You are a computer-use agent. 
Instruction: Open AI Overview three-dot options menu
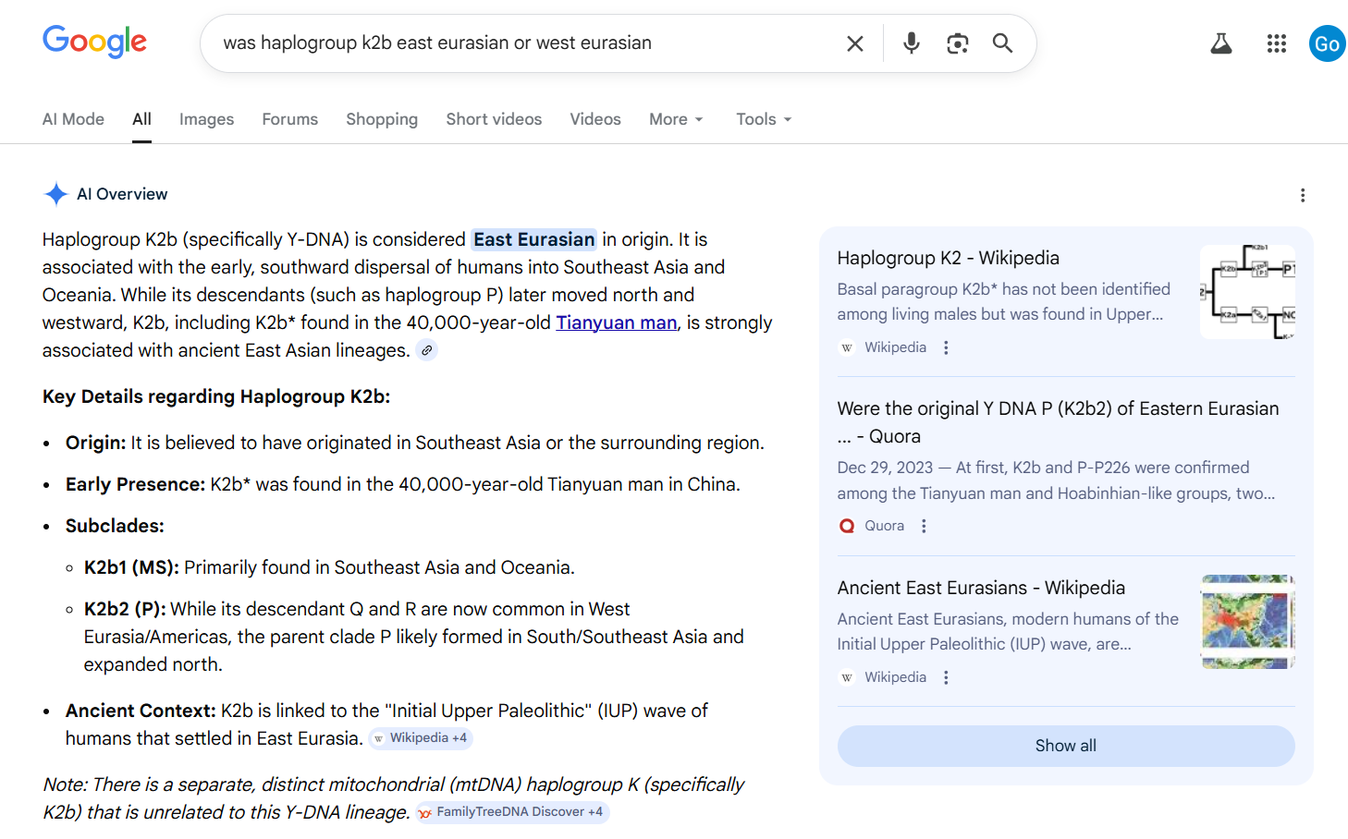[x=1302, y=195]
